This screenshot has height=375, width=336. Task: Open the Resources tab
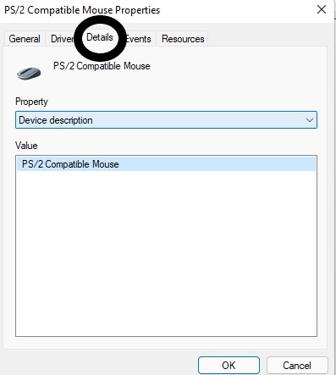[x=183, y=39]
